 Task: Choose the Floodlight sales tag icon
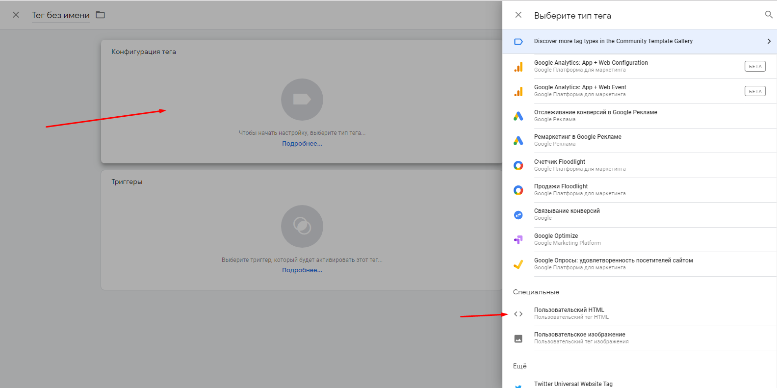click(x=518, y=190)
